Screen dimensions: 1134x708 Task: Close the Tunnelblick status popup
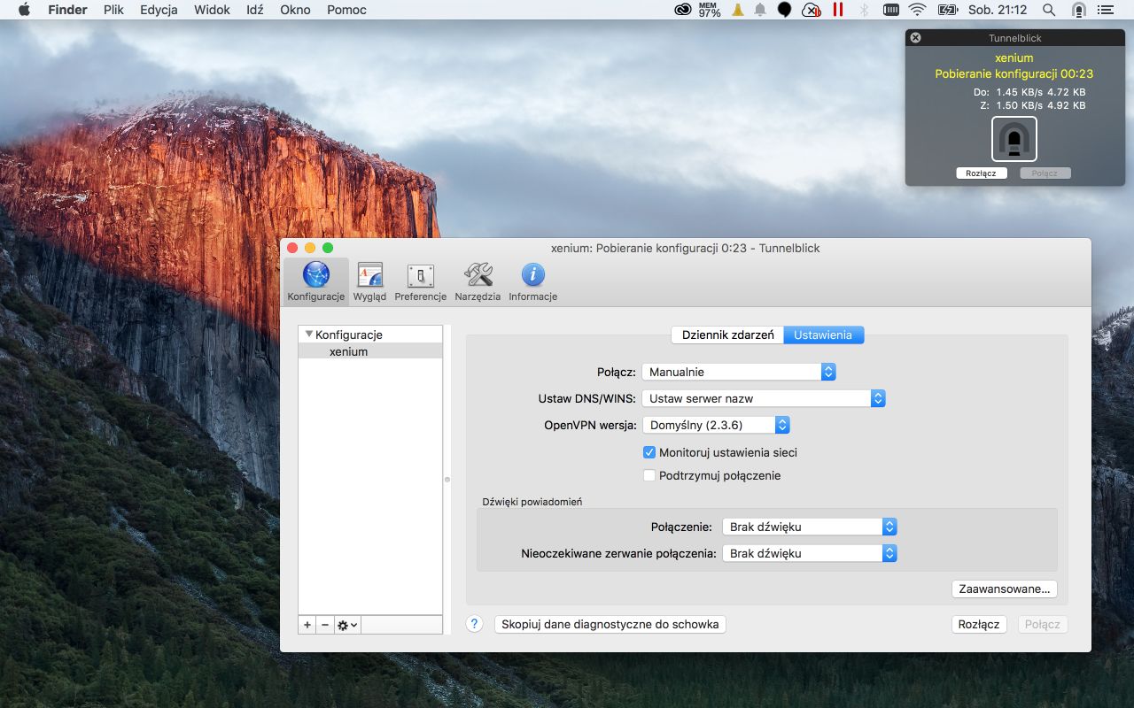pos(915,38)
